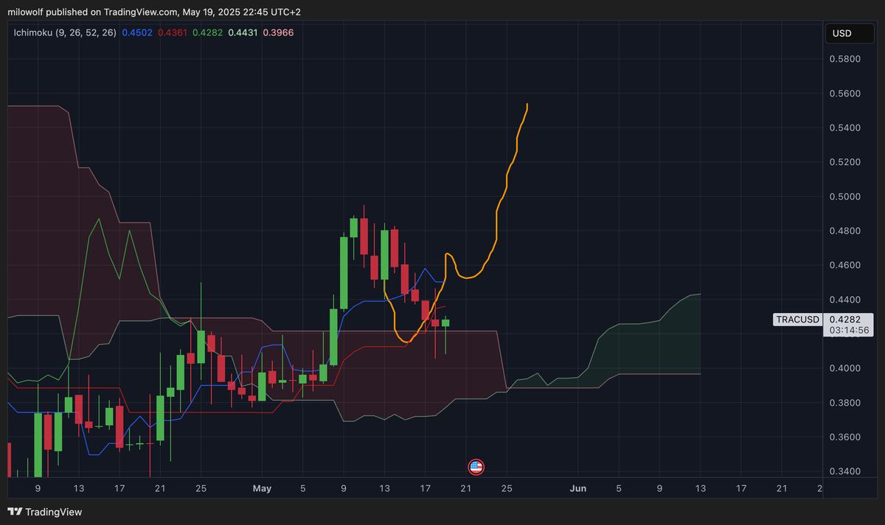Click the 13 date label after Jun 9

click(x=700, y=488)
